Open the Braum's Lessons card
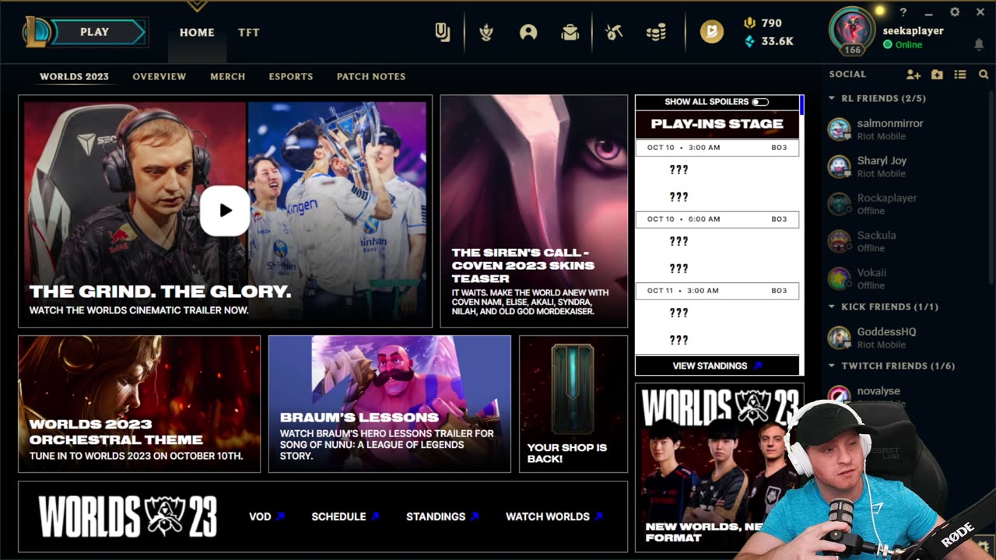Viewport: 996px width, 560px height. click(x=389, y=404)
